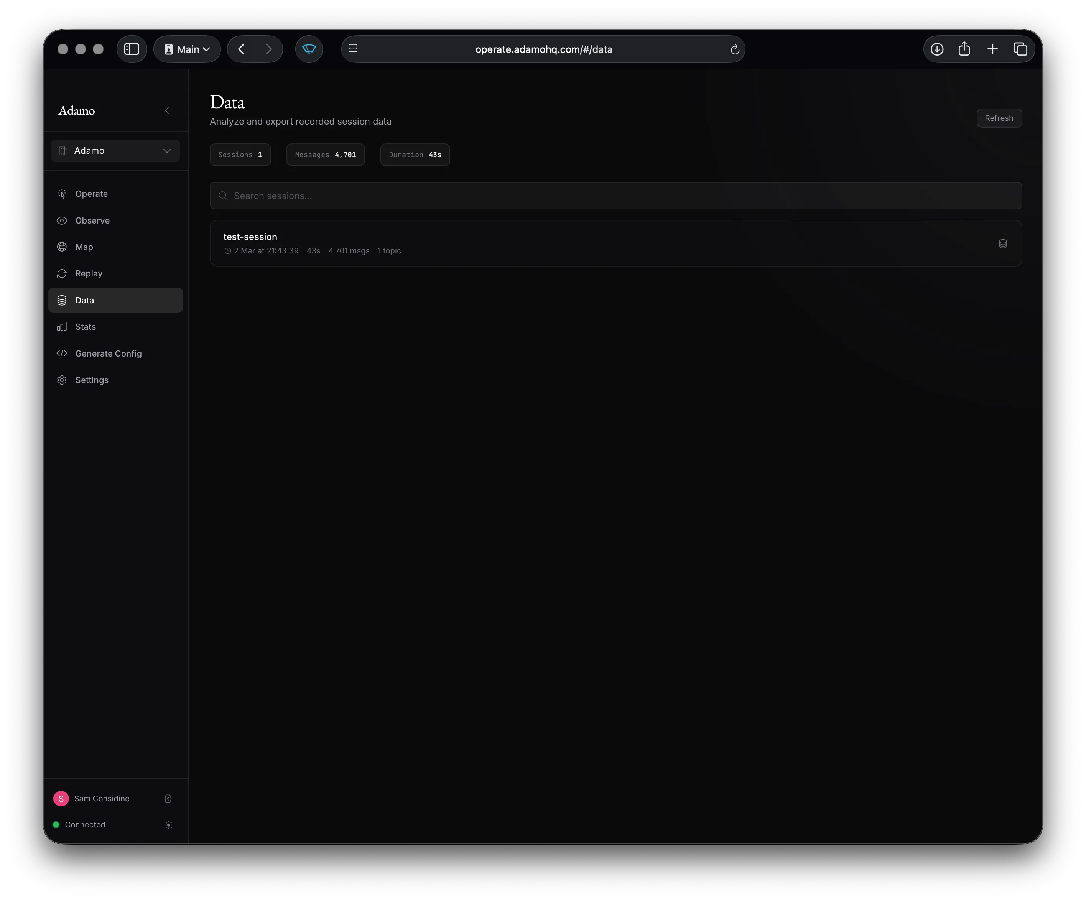Open the Stats page
The width and height of the screenshot is (1086, 901).
tap(115, 326)
